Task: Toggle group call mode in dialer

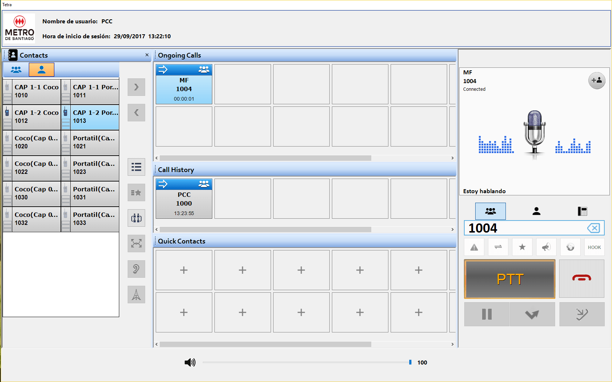Action: pyautogui.click(x=490, y=211)
